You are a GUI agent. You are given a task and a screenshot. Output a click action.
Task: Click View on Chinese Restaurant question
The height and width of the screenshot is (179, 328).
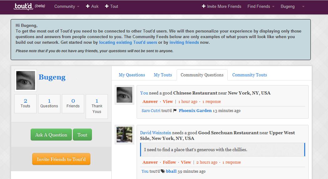click(x=168, y=101)
